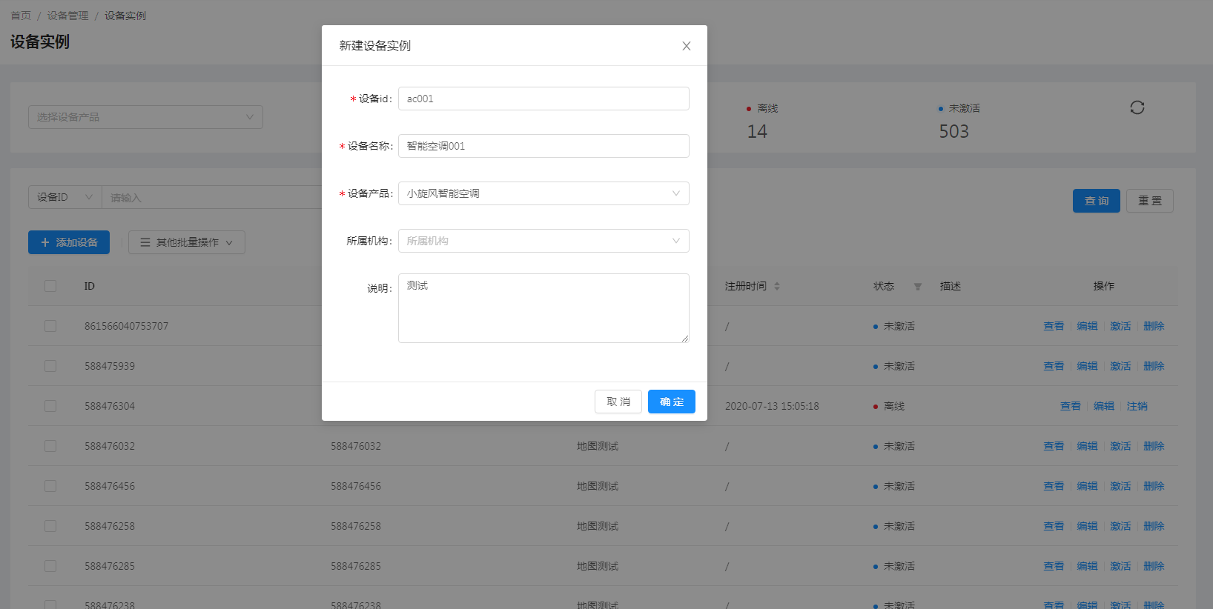1213x609 pixels.
Task: Click the list icon on 其他批量操作
Action: pos(145,242)
